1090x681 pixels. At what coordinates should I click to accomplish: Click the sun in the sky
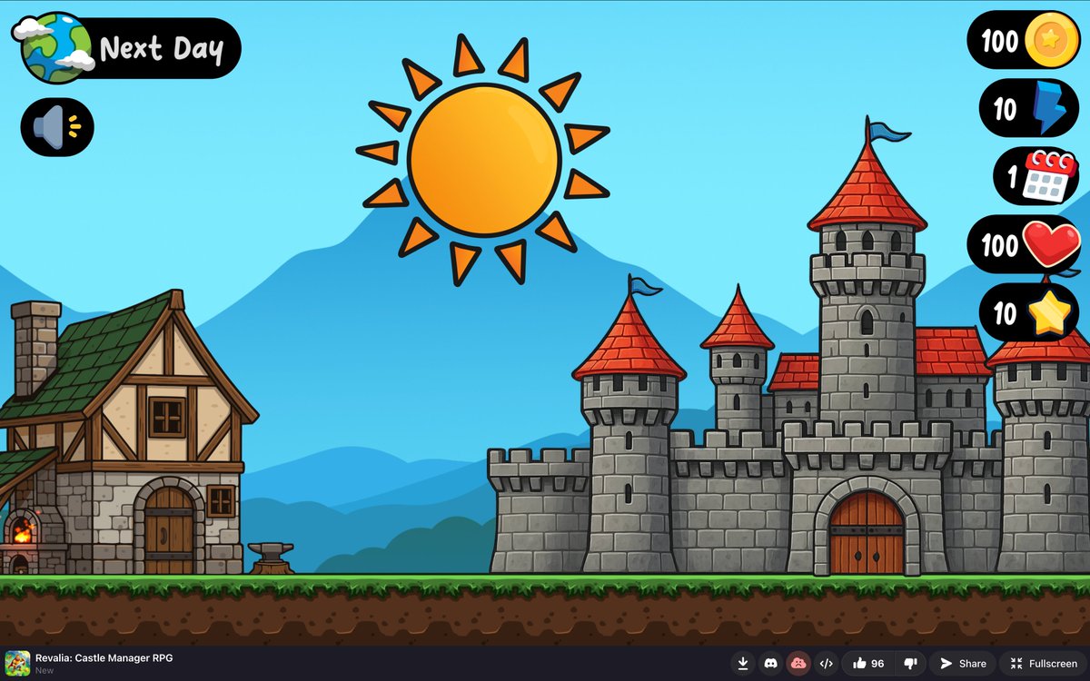point(484,160)
